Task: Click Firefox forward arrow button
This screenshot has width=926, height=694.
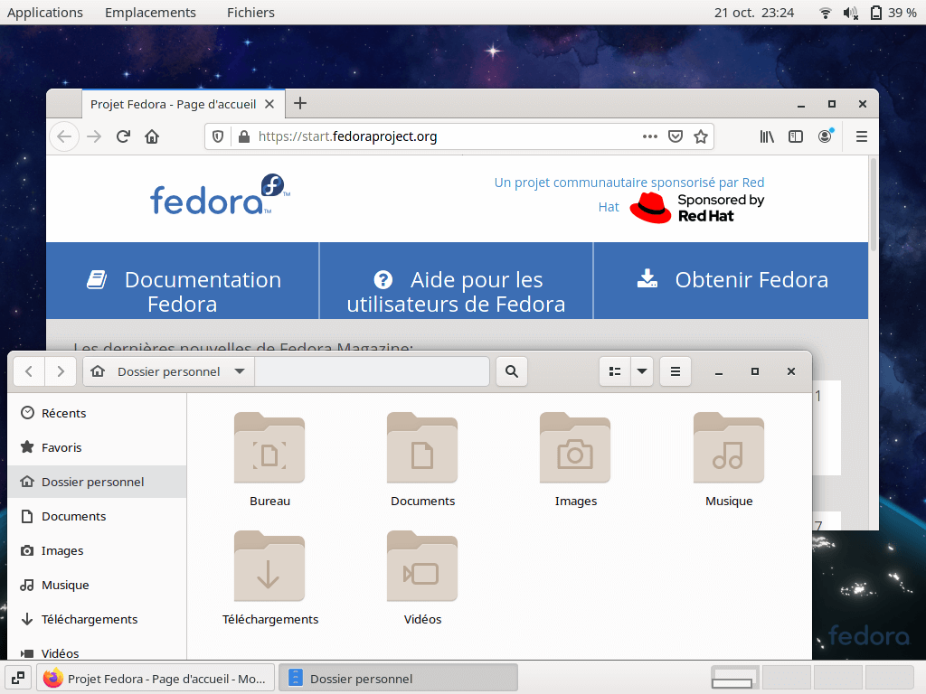Action: pos(94,137)
